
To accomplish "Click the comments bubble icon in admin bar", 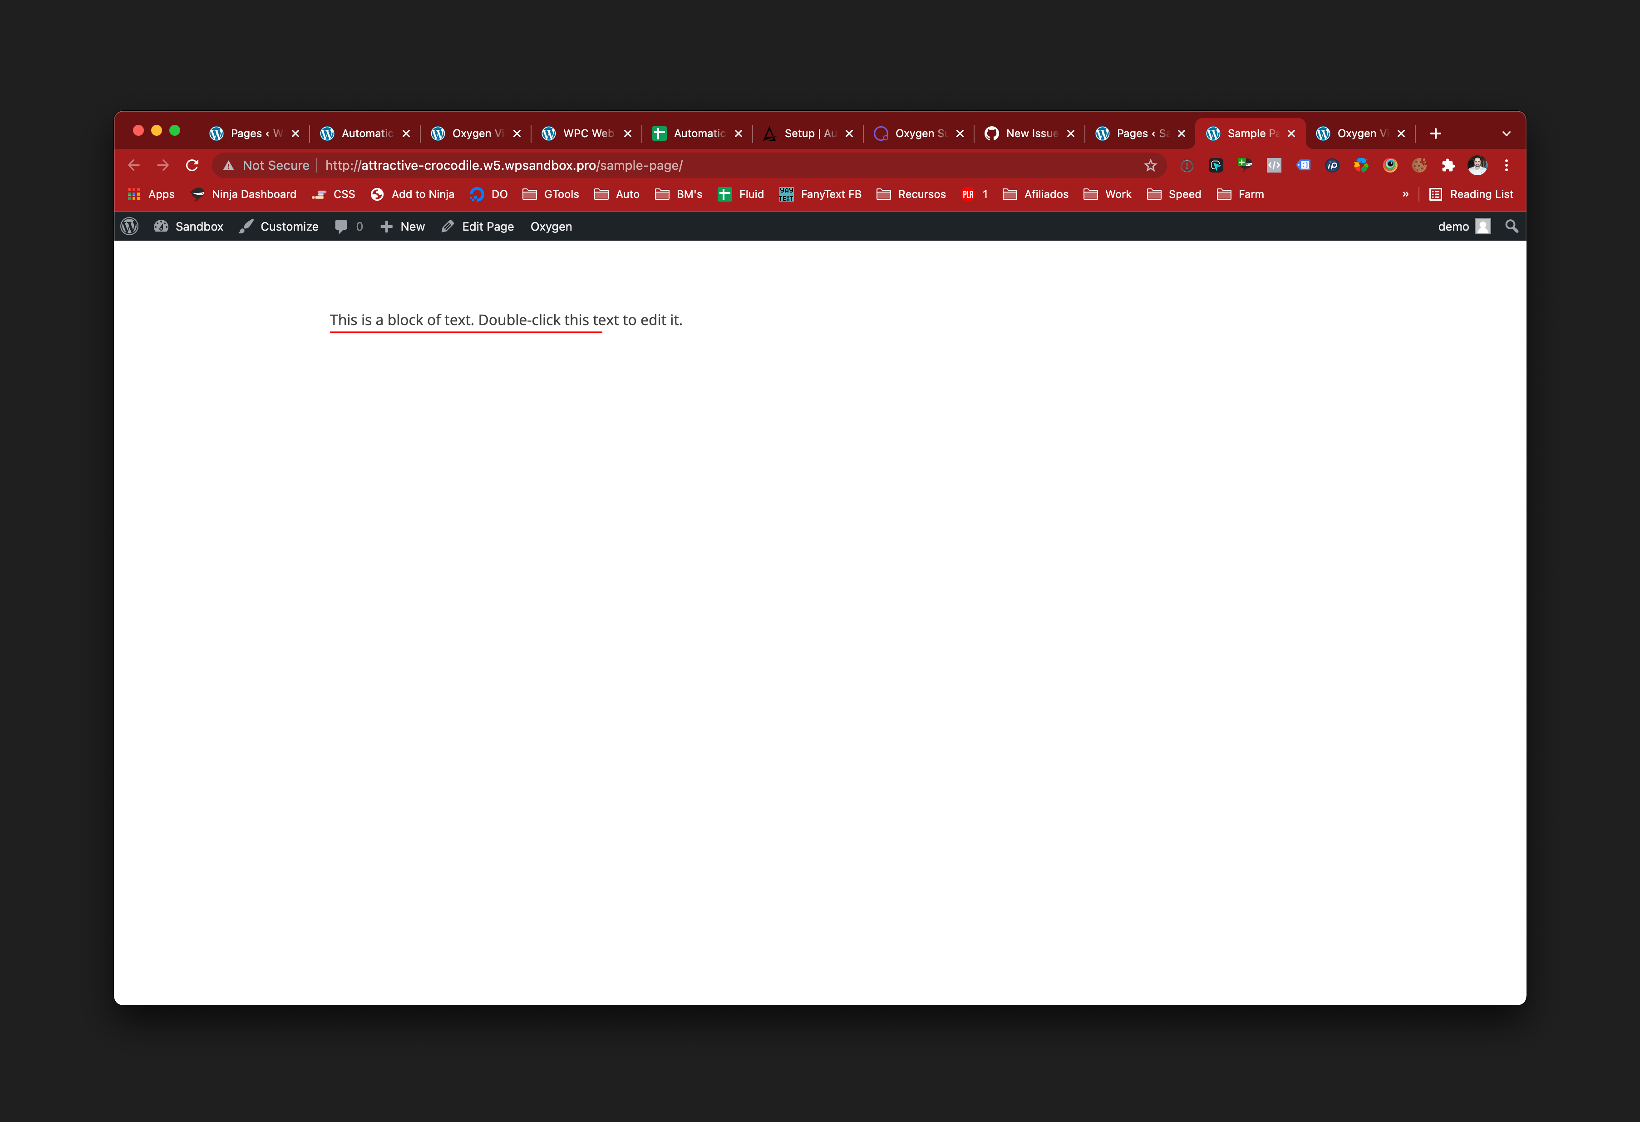I will [341, 226].
